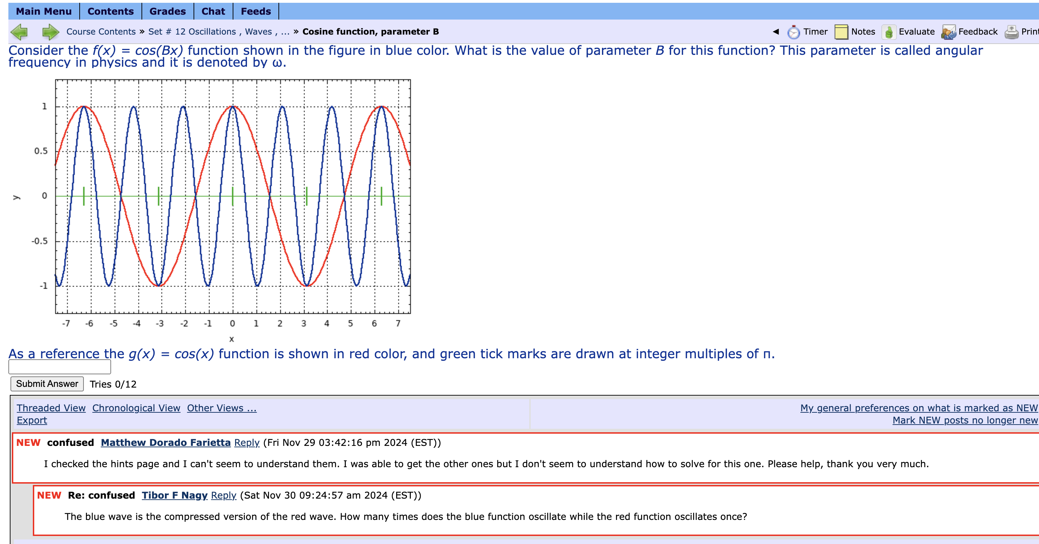Click the Submit Answer button
The height and width of the screenshot is (544, 1039).
coord(46,383)
